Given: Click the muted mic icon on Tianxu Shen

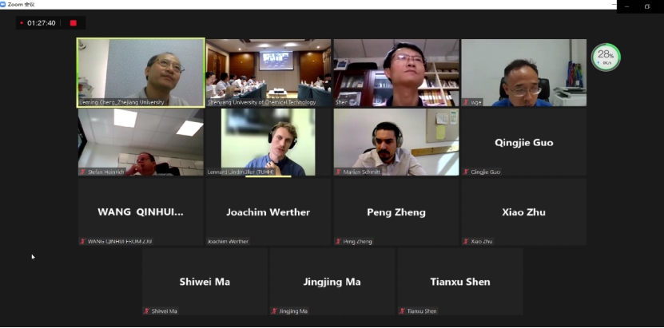Looking at the screenshot, I should point(402,311).
